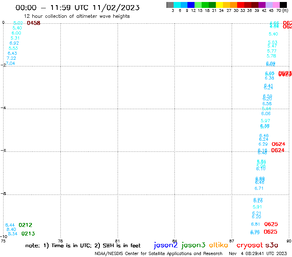Click the wave height value 5.47
Viewport: 292px width, 257px height.
272,46
